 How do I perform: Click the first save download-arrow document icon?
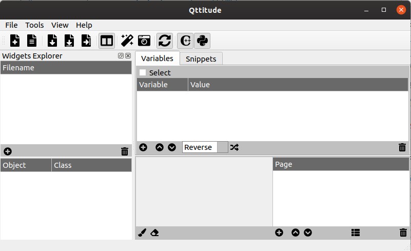point(52,41)
